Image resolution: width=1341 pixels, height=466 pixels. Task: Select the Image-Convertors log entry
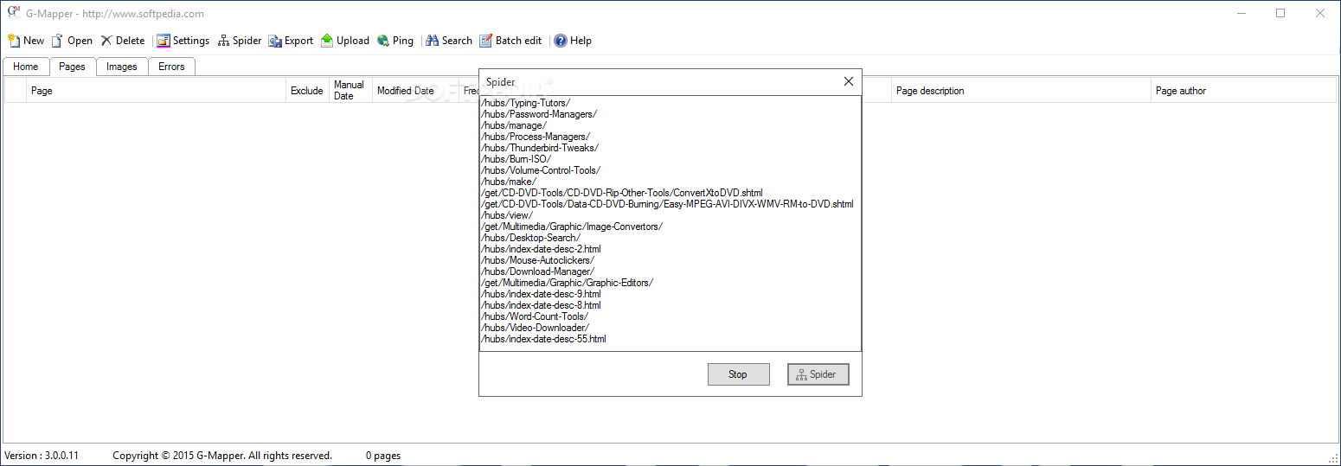pos(571,227)
